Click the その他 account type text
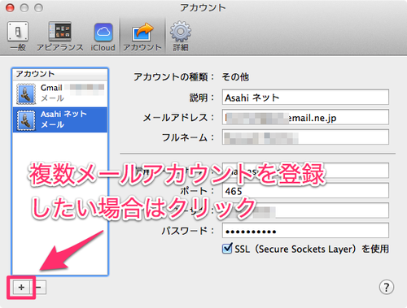The width and height of the screenshot is (407, 308). (235, 77)
